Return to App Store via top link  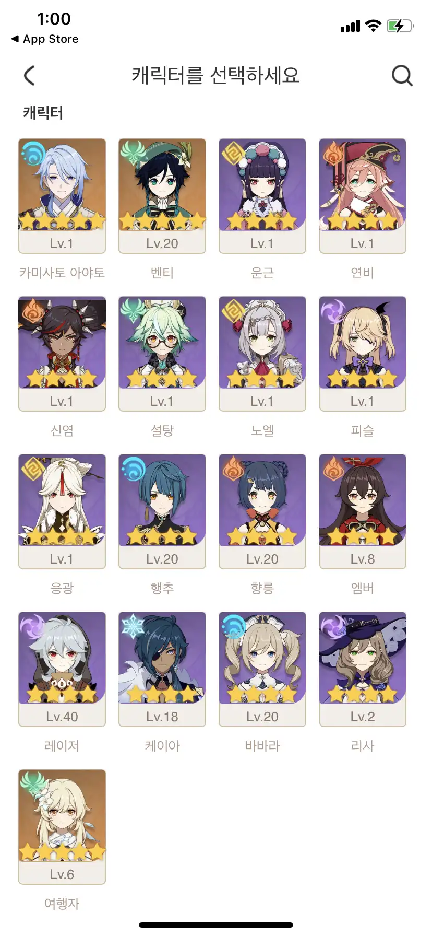click(x=45, y=39)
